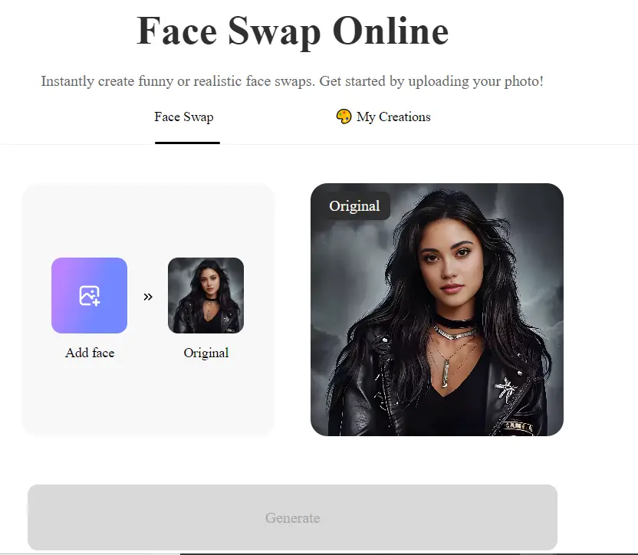Click the Face Swap Online heading
The image size is (638, 555).
(293, 31)
